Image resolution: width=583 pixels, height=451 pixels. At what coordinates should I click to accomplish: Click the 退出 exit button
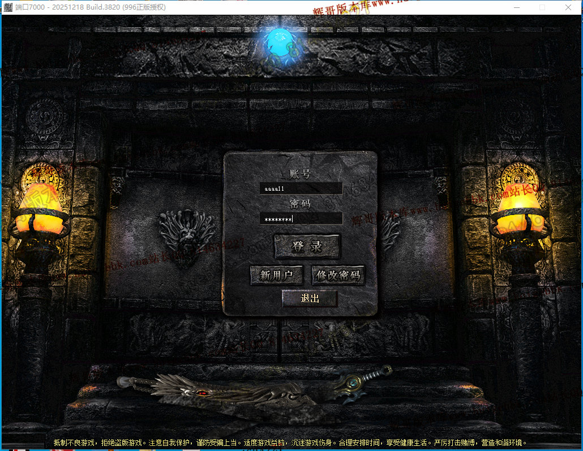click(310, 299)
